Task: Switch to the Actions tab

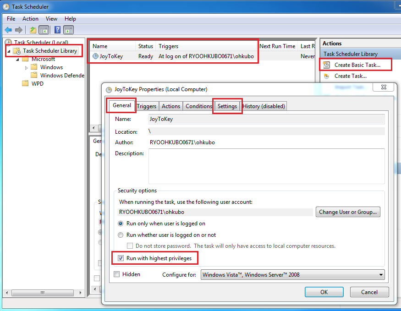Action: [x=171, y=106]
